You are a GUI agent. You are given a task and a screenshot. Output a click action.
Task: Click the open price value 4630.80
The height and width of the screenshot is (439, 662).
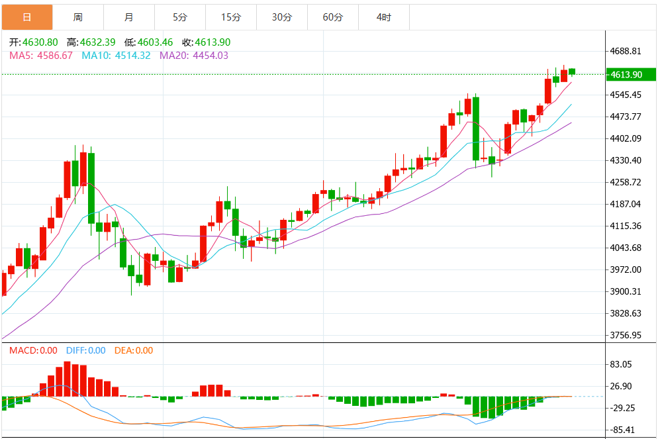coord(40,42)
